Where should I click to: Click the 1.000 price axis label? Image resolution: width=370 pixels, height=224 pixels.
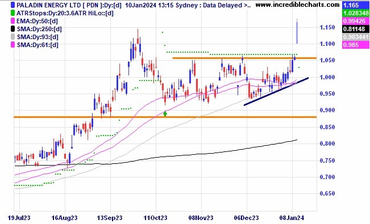[x=327, y=77]
